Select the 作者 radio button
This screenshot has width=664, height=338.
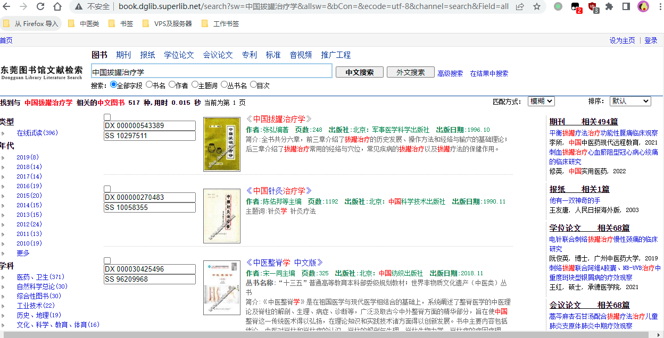172,85
